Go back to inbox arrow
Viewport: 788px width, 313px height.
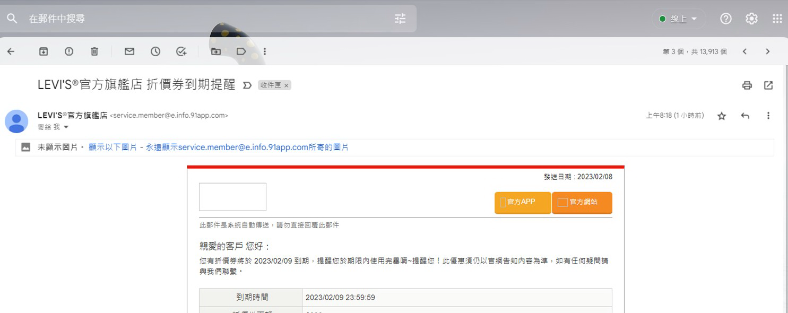(11, 51)
